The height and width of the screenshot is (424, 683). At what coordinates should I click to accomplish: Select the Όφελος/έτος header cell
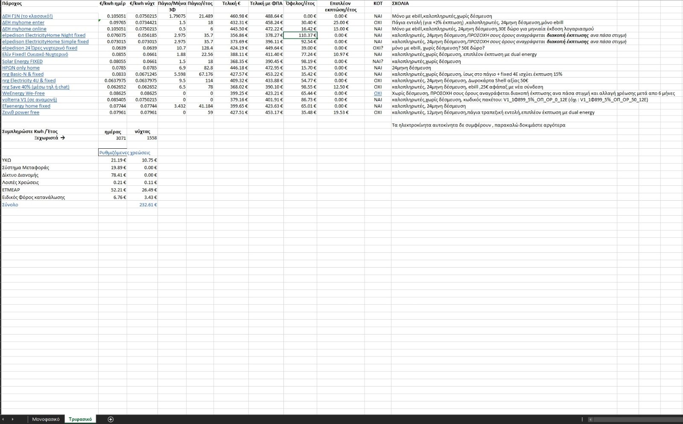click(x=300, y=3)
